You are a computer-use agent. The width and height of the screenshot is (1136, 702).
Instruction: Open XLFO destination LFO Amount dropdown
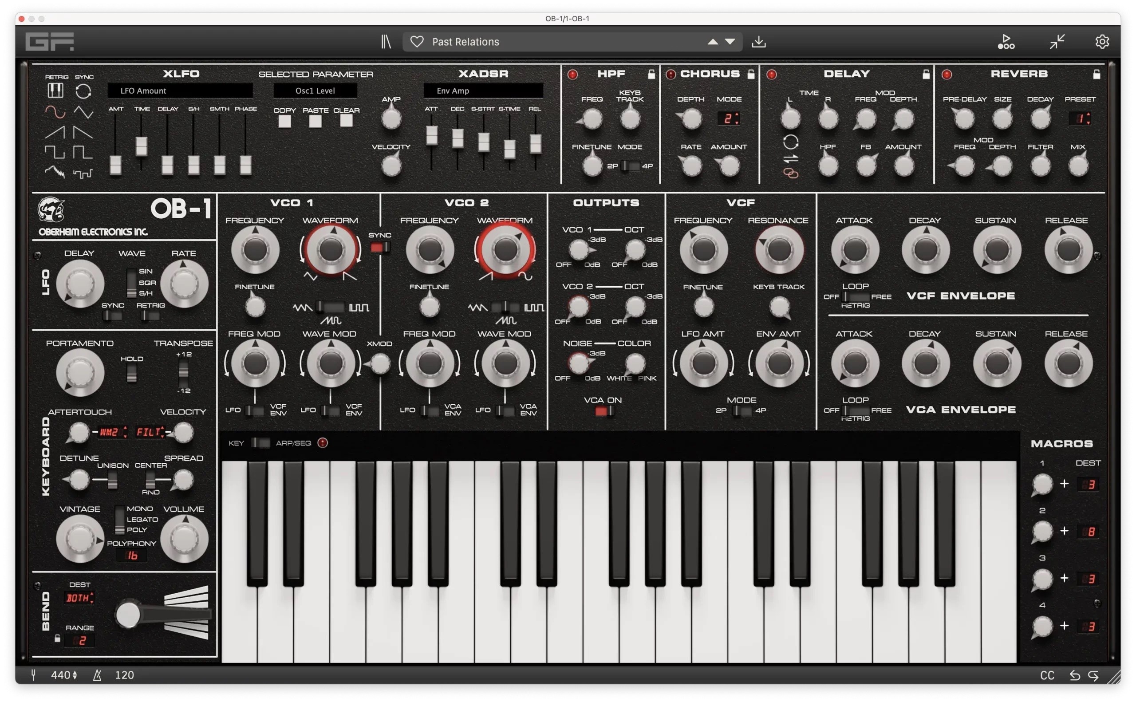coord(180,91)
